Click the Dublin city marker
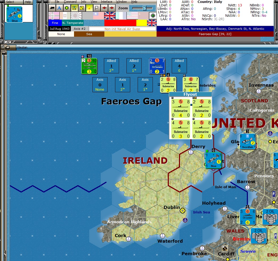278x261 pixels. (x=183, y=211)
